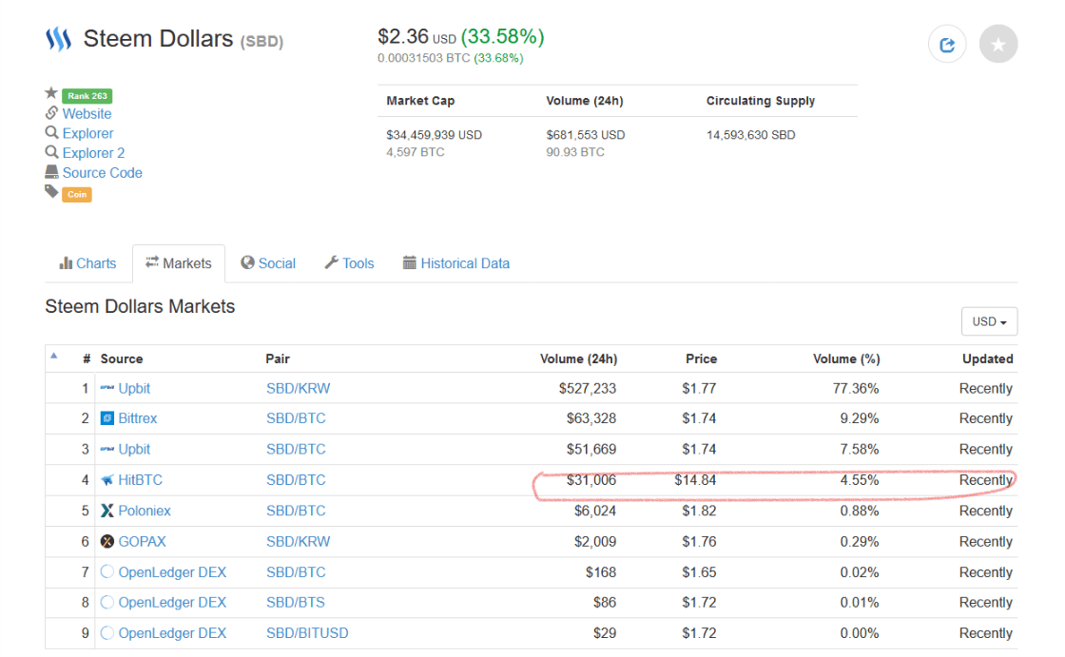Click the $527,233 volume value

tap(588, 389)
